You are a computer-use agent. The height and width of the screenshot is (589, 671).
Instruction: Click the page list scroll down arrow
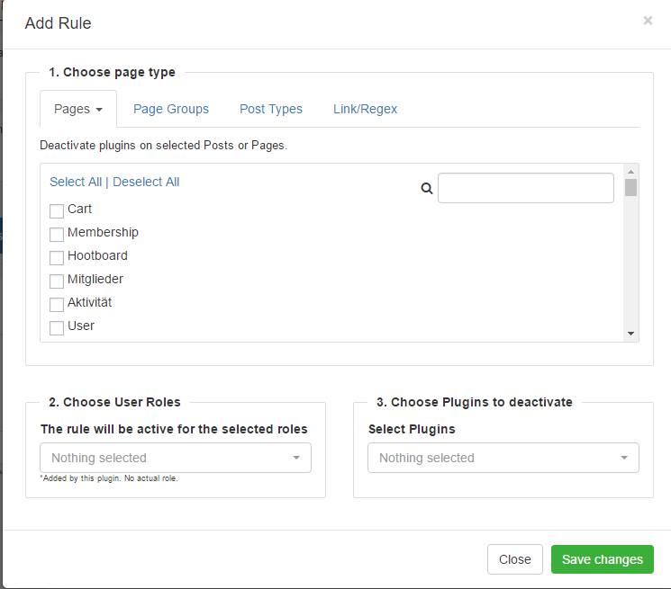coord(630,333)
